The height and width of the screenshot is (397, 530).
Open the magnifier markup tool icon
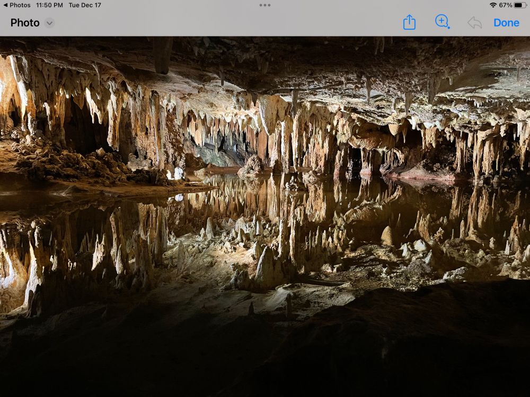[x=442, y=22]
